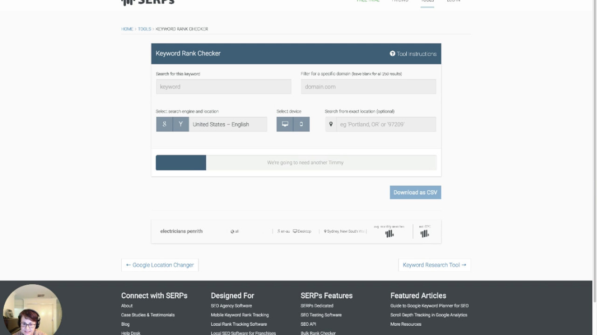This screenshot has height=335, width=597.
Task: Click TOOLS breadcrumb link
Action: pyautogui.click(x=145, y=29)
